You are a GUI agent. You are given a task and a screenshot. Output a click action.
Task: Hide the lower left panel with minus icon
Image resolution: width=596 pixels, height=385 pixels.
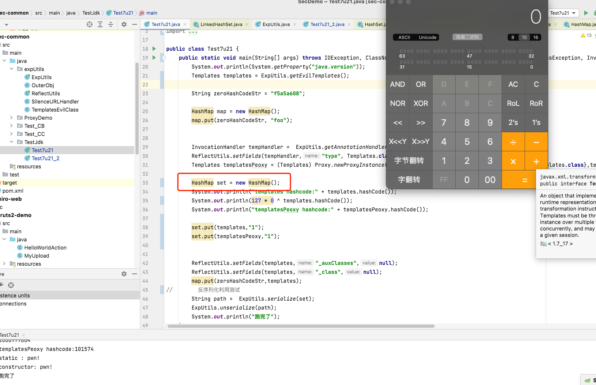tap(135, 274)
